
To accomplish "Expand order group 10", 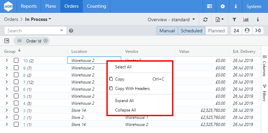I will pos(7,60).
